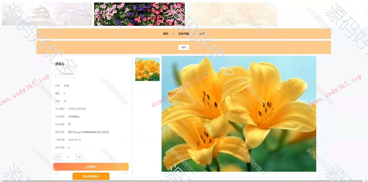Viewport: 368px width, 182px height.
Task: Select the small lily thumbnail image
Action: 147,69
